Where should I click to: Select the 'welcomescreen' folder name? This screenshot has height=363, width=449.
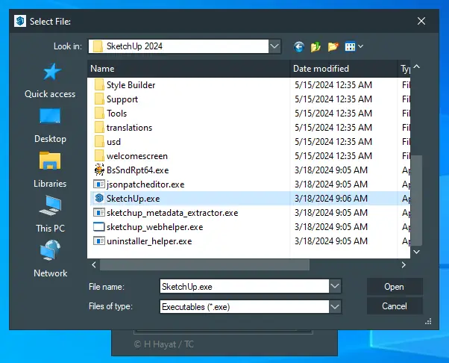(x=137, y=156)
